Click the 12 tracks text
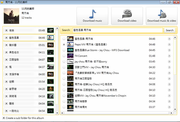Image resolution: width=180 pixels, height=122 pixels. (x=26, y=18)
